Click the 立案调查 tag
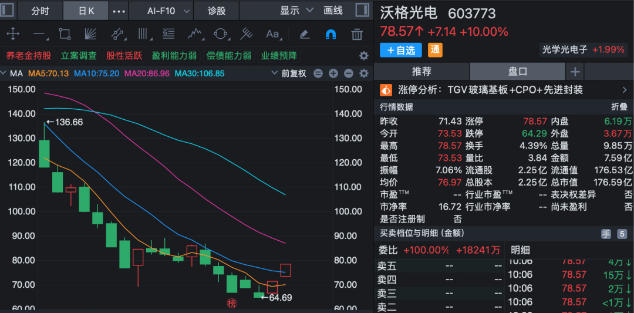The image size is (634, 313). pyautogui.click(x=79, y=55)
